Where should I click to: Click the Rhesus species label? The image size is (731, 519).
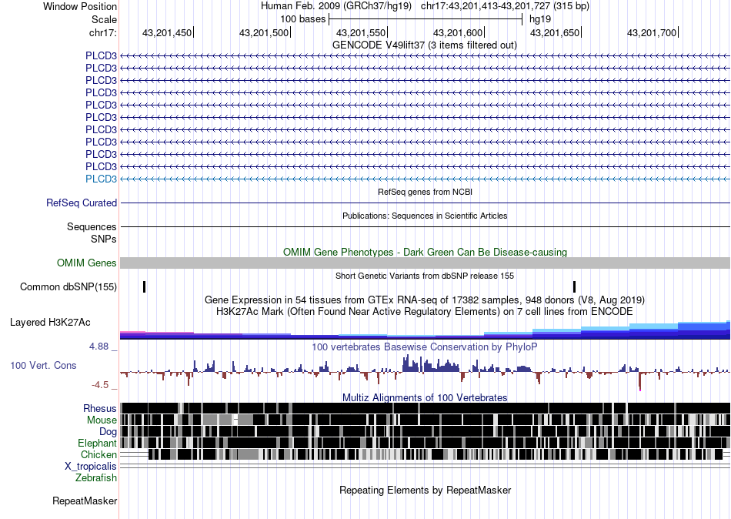(x=100, y=408)
